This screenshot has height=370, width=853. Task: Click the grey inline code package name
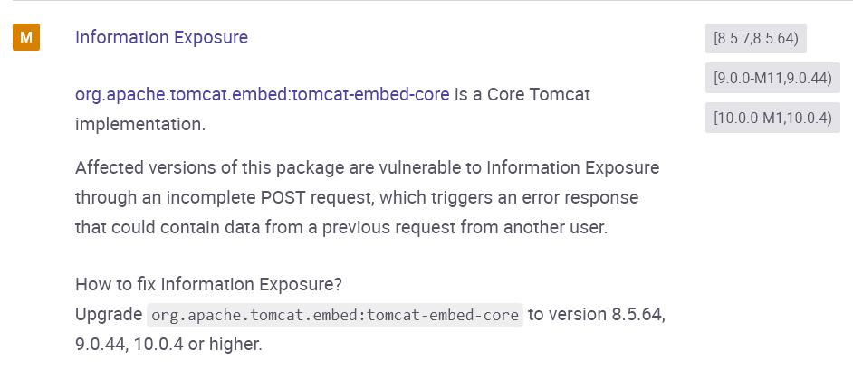pos(335,316)
